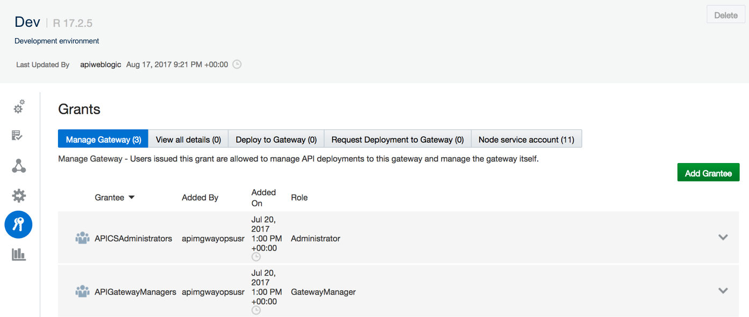Sort by Grantee column arrow
749x317 pixels.
coord(131,197)
